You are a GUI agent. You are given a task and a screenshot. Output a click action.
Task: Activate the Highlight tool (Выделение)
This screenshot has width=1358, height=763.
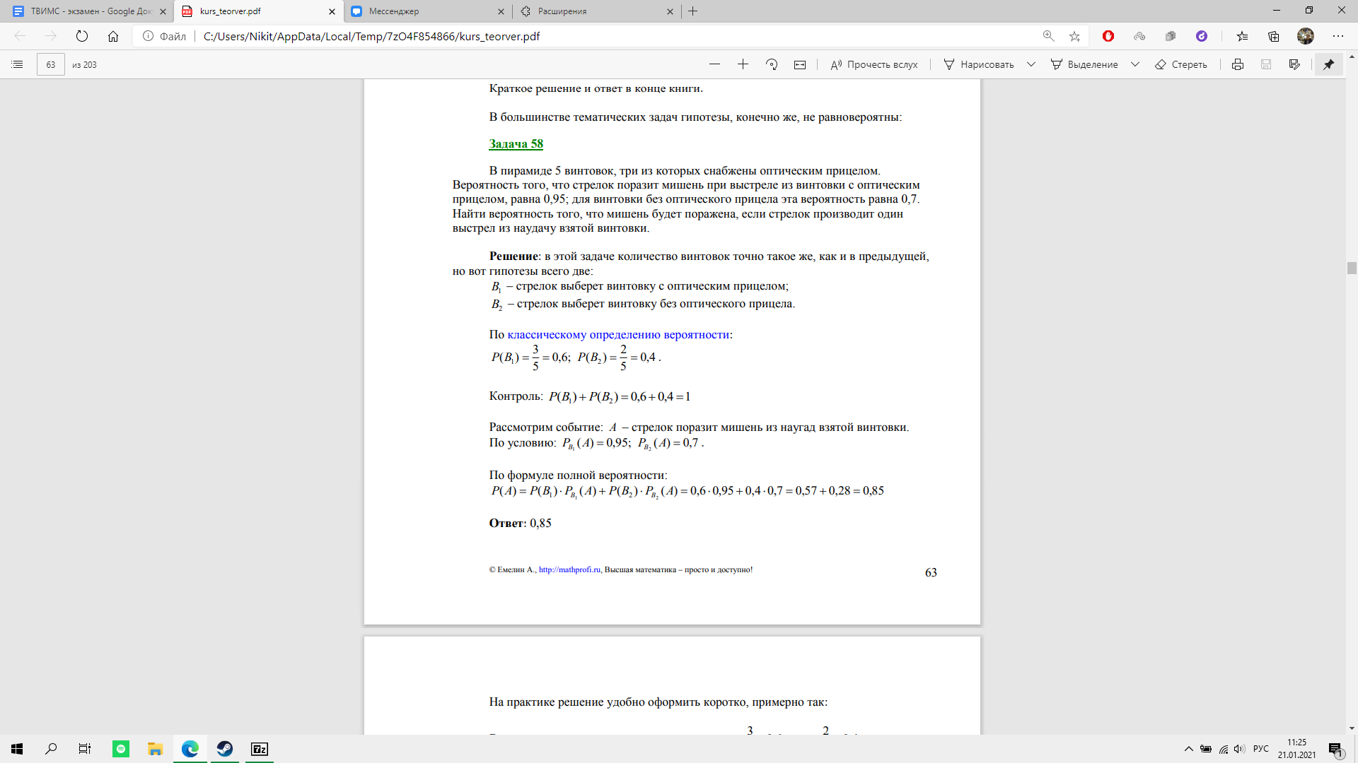point(1084,64)
